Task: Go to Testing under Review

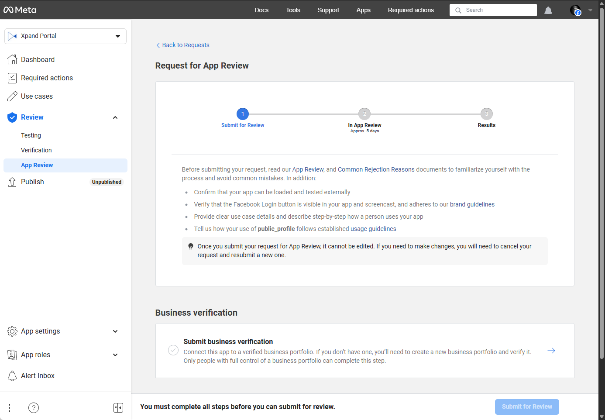Action: pos(31,135)
